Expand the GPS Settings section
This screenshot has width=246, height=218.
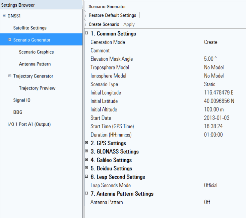[x=86, y=143]
